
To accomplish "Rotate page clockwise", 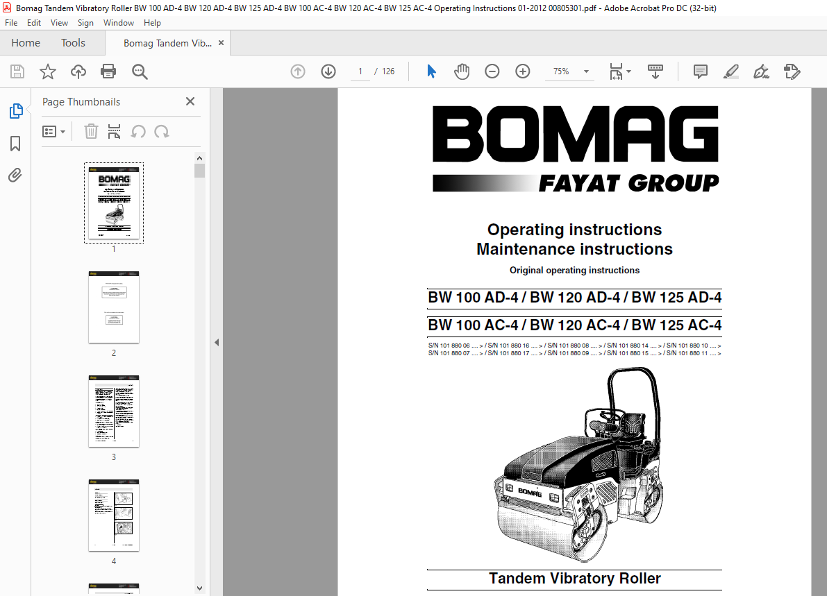I will click(x=161, y=131).
